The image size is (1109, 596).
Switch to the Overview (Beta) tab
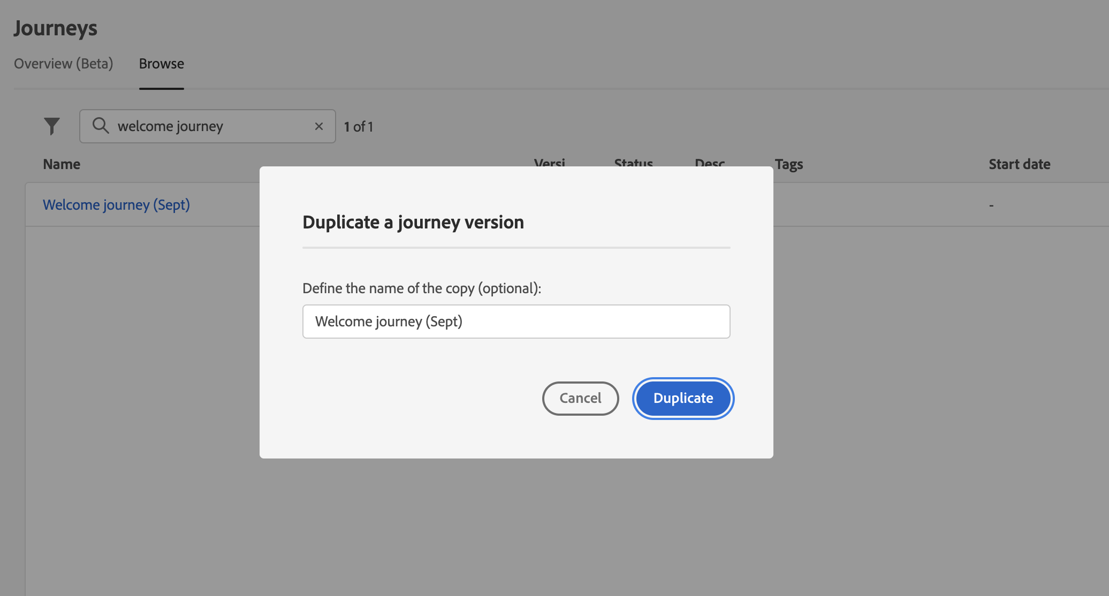63,64
